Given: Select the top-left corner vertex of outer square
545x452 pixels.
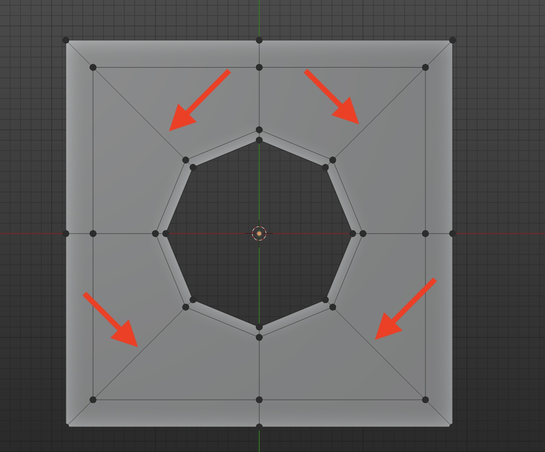Looking at the screenshot, I should click(x=66, y=40).
